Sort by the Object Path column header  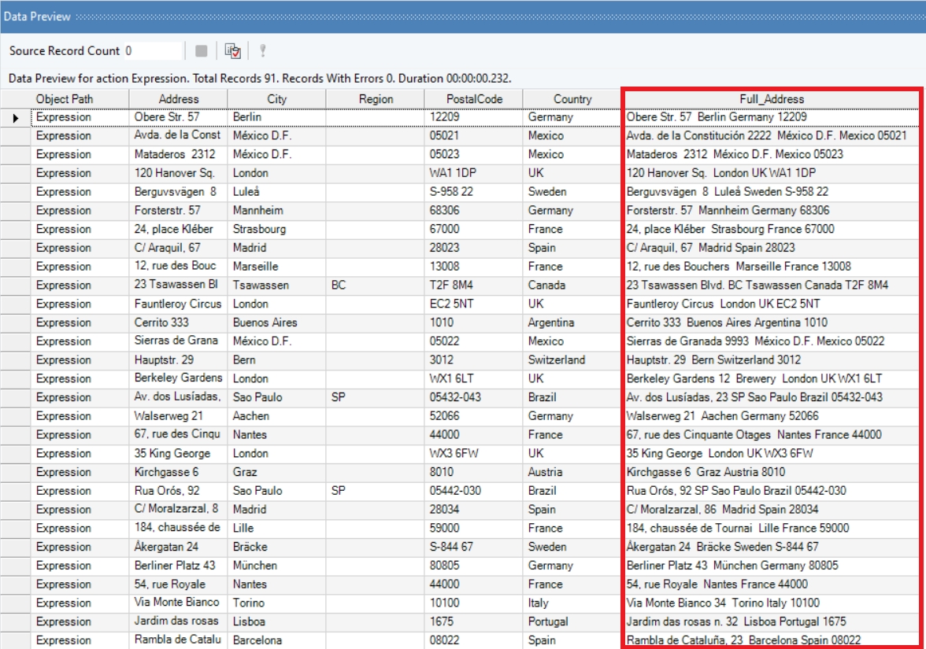(80, 99)
